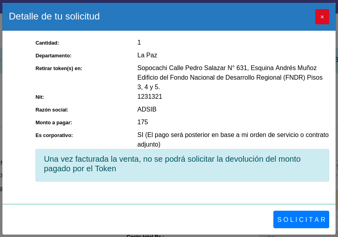Image resolution: width=338 pixels, height=237 pixels.
Task: Click the Sopocachi pickup address text
Action: 230,77
